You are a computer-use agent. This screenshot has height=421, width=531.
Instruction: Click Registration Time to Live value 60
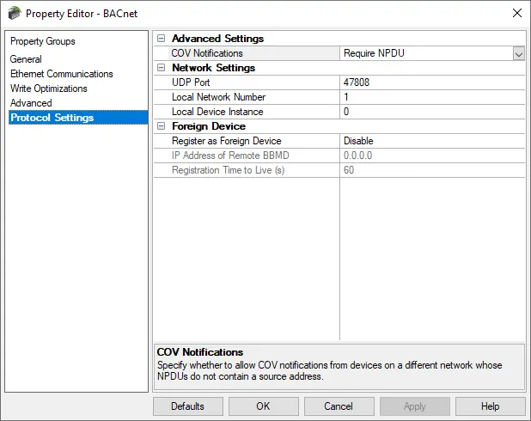pos(432,170)
